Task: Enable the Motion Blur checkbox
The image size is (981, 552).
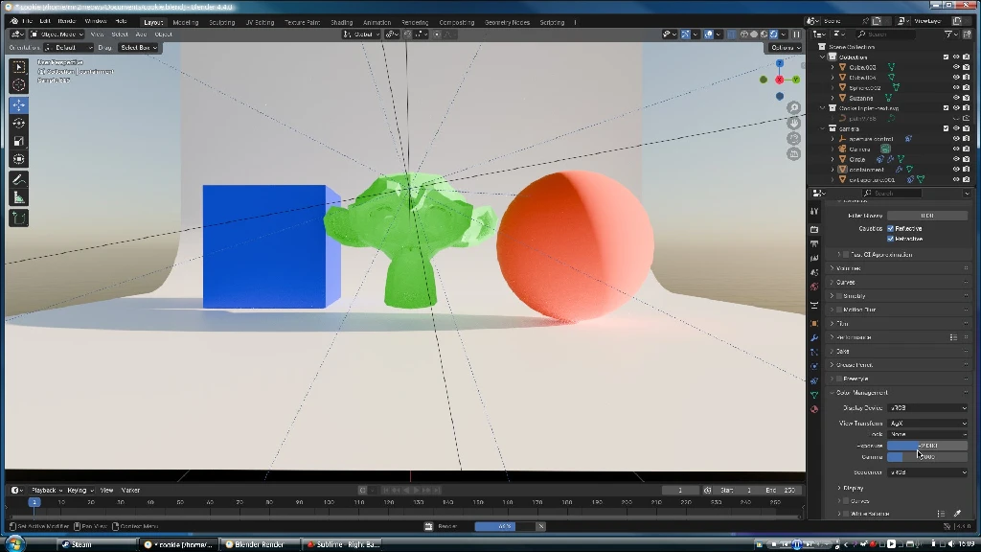Action: pos(838,310)
